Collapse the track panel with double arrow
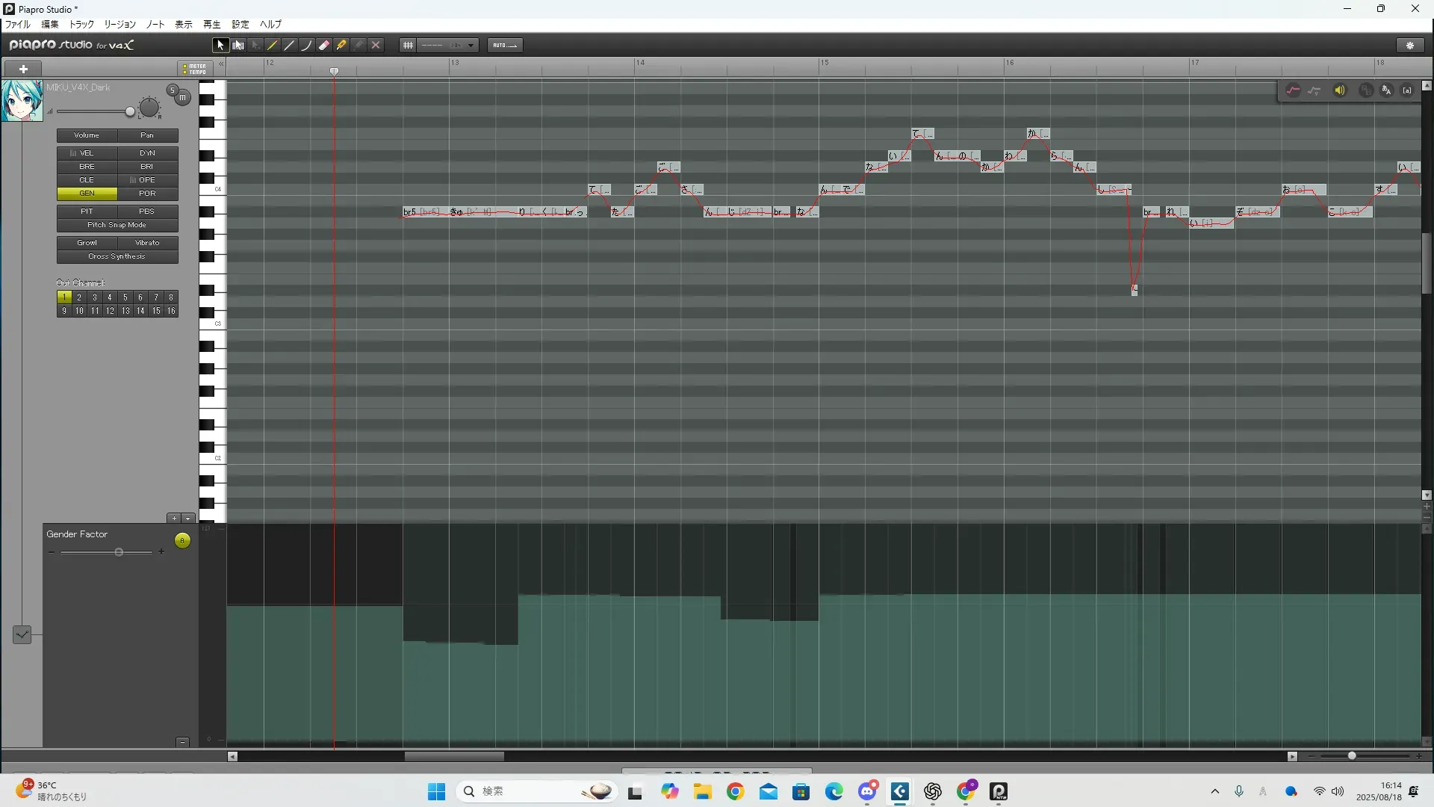Image resolution: width=1434 pixels, height=807 pixels. (x=221, y=64)
